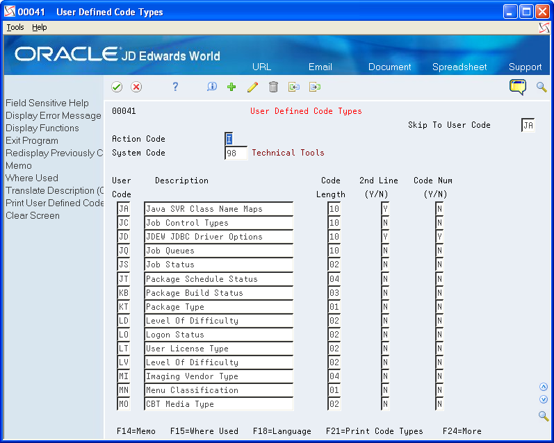Click the green plus add icon
This screenshot has width=554, height=443.
(x=231, y=87)
